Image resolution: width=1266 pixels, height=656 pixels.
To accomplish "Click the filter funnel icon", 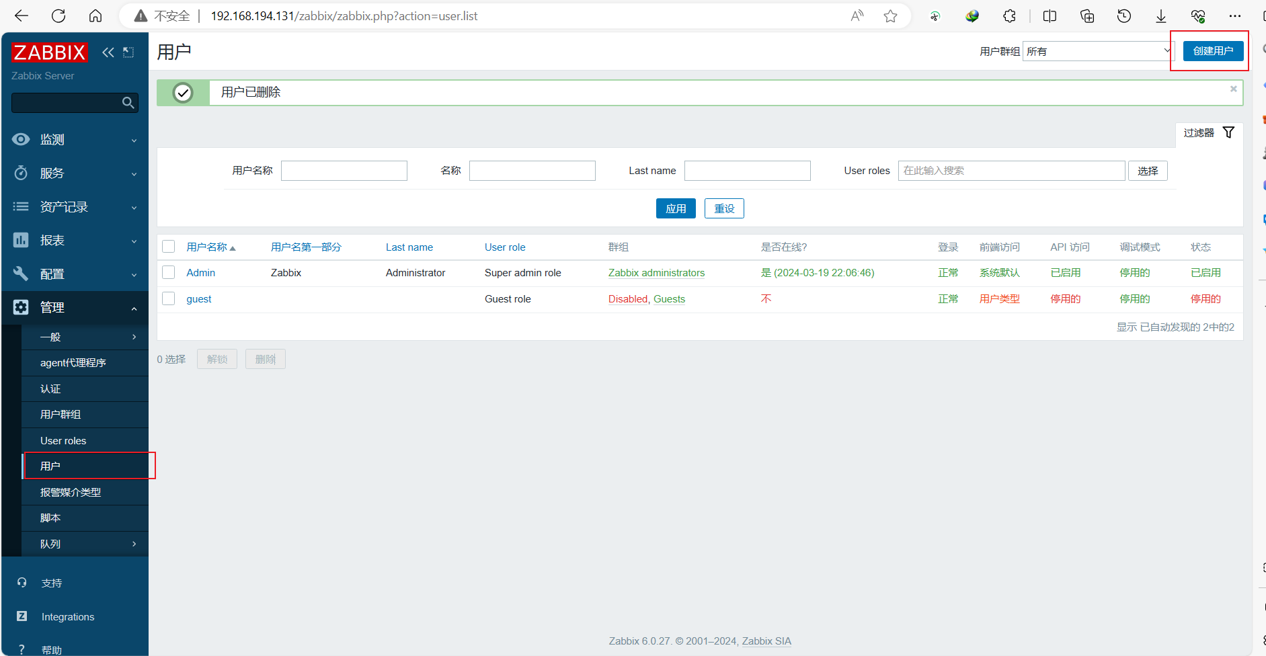I will [x=1228, y=132].
